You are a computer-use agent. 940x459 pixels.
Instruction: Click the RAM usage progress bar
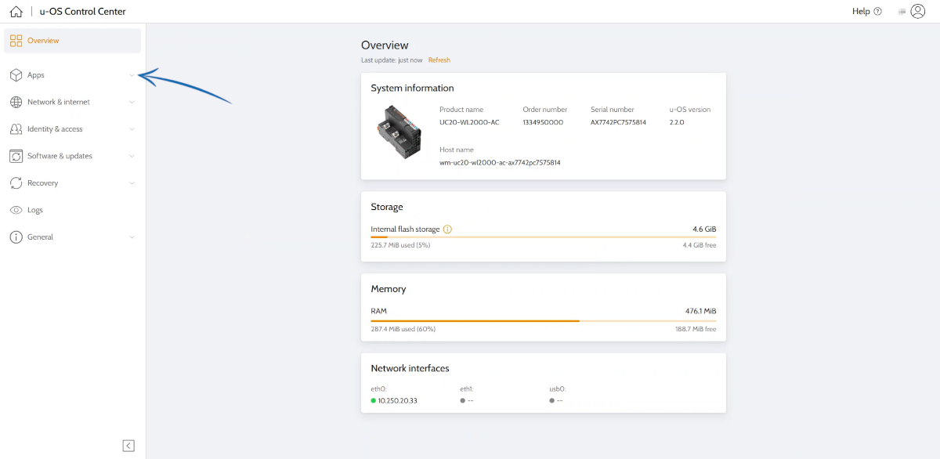pos(543,321)
